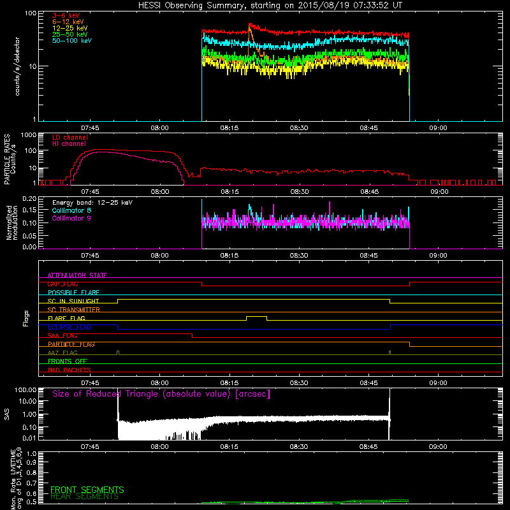Viewport: 510px width, 510px height.
Task: Select the FRONTS_OFF flag label
Action: click(68, 361)
